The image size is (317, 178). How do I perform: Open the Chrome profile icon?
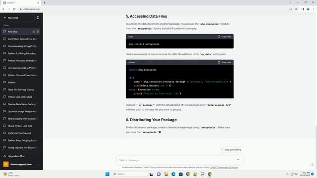pyautogui.click(x=308, y=9)
